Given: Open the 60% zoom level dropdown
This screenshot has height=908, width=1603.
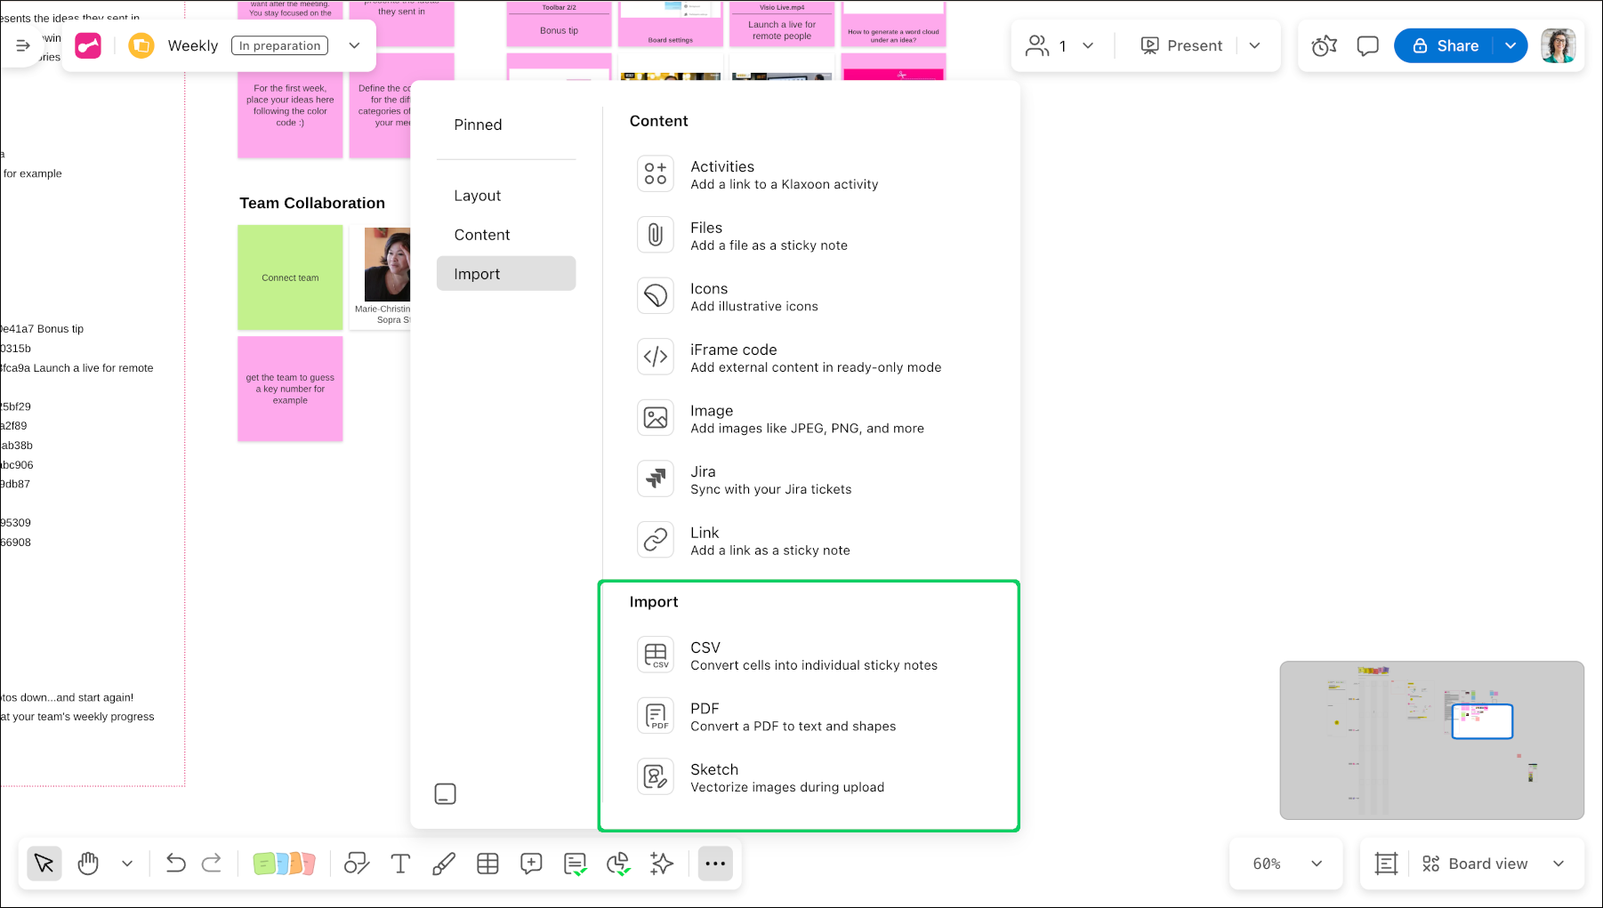Looking at the screenshot, I should tap(1285, 863).
